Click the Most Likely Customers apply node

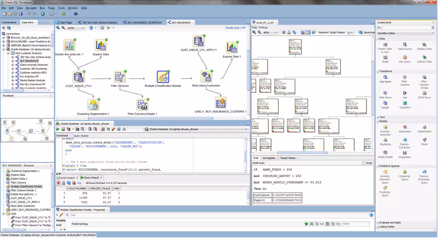[x=206, y=77]
